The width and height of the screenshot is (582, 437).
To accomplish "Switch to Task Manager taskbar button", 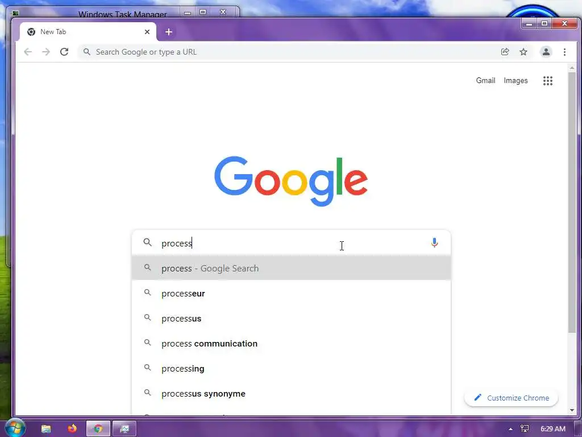I will click(124, 429).
